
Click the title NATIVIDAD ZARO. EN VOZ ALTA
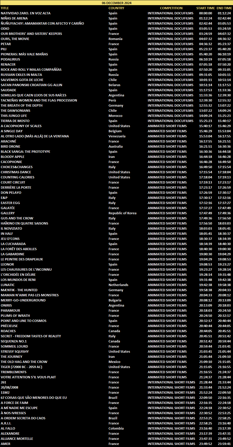[x=26, y=13]
